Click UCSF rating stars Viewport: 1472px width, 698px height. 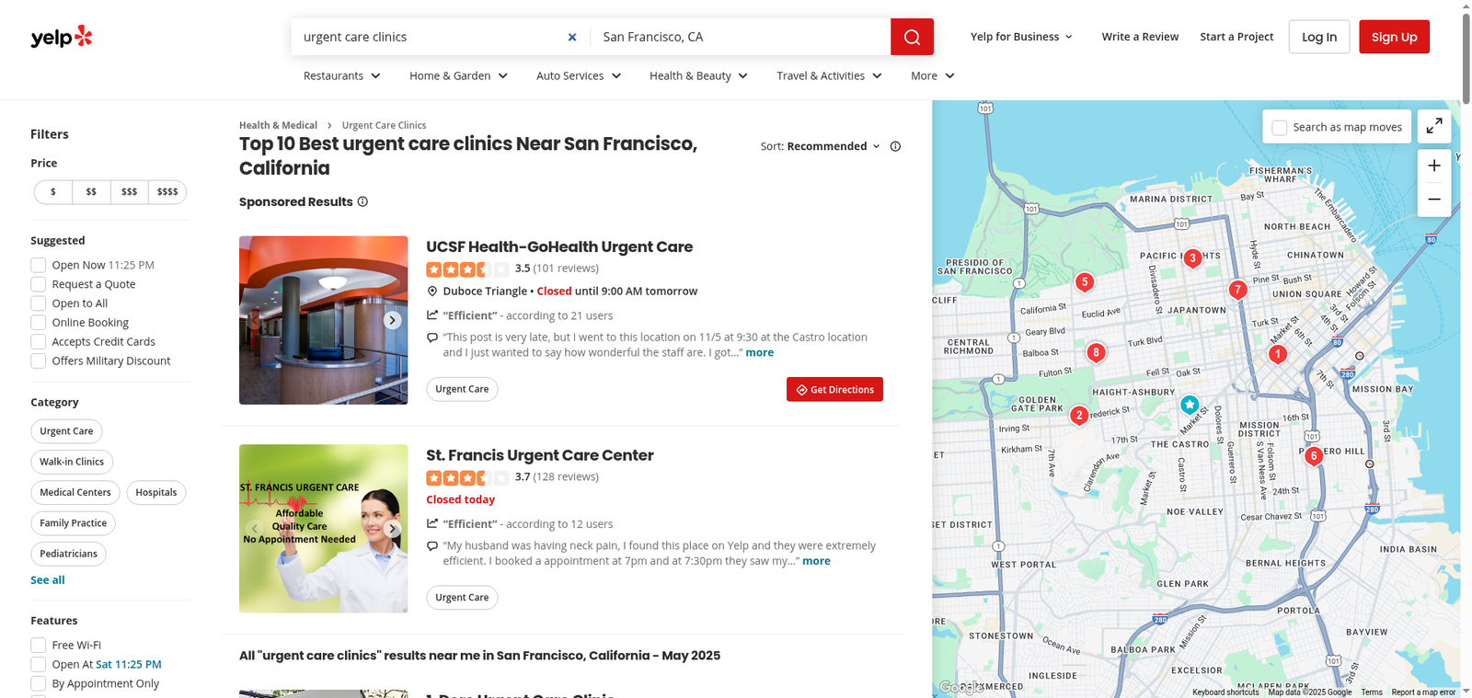click(x=467, y=269)
